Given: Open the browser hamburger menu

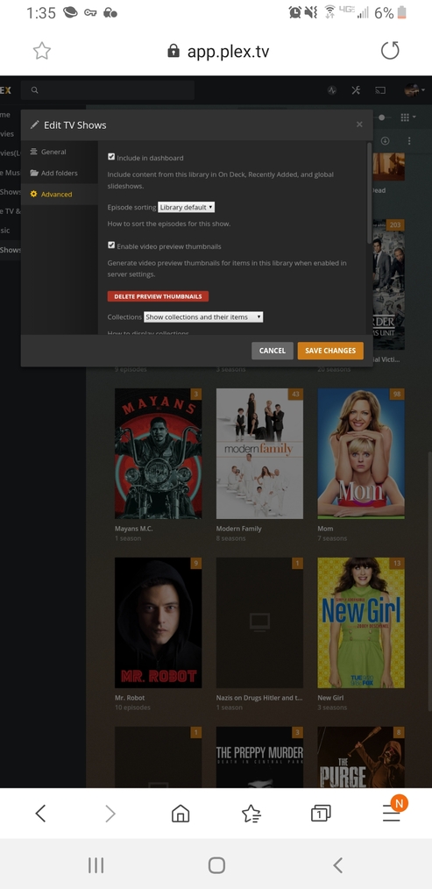Looking at the screenshot, I should click(391, 814).
